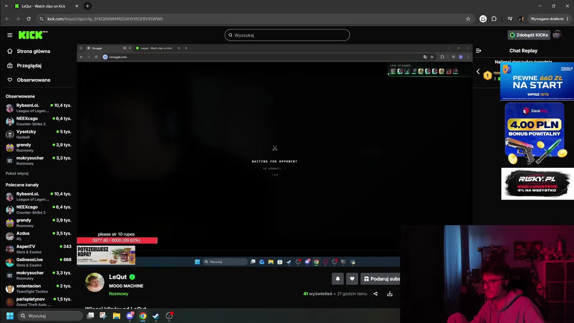The image size is (574, 323).
Task: Open Chrome tab search dropdown
Action: (6, 6)
